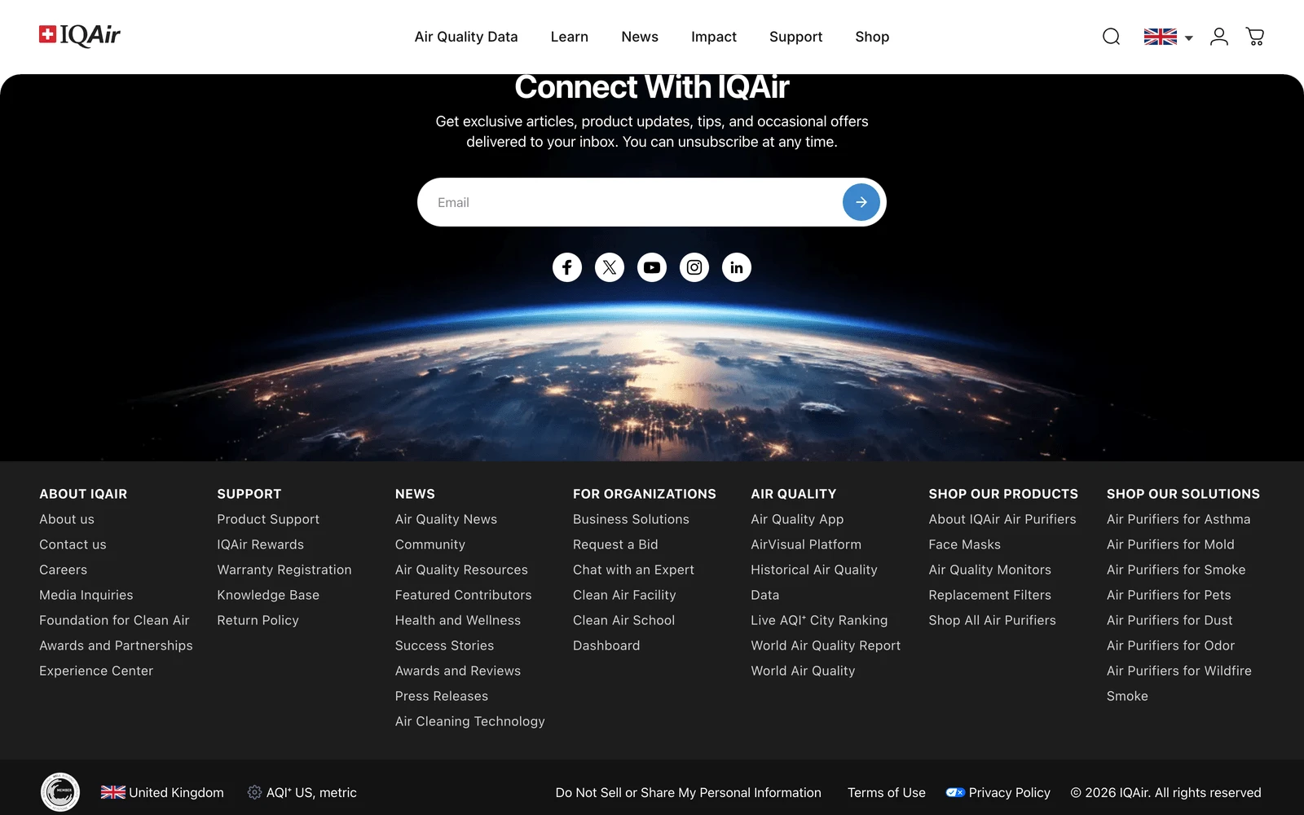Open the Shop menu
This screenshot has width=1304, height=815.
point(872,37)
